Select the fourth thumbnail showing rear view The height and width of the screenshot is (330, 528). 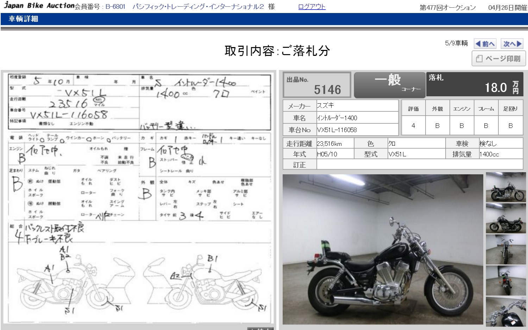(x=506, y=280)
